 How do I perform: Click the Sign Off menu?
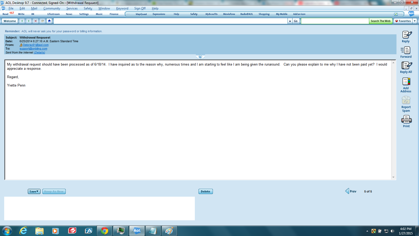[x=140, y=8]
